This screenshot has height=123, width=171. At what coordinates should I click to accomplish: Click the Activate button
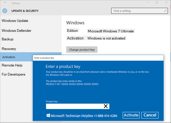[131, 115]
